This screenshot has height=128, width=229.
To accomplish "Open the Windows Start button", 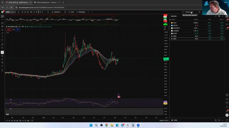I will pyautogui.click(x=91, y=125).
